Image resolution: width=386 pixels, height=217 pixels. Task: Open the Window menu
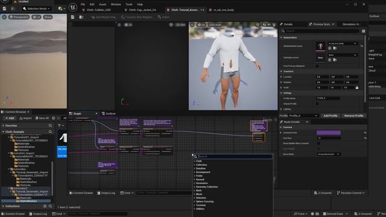point(116,4)
